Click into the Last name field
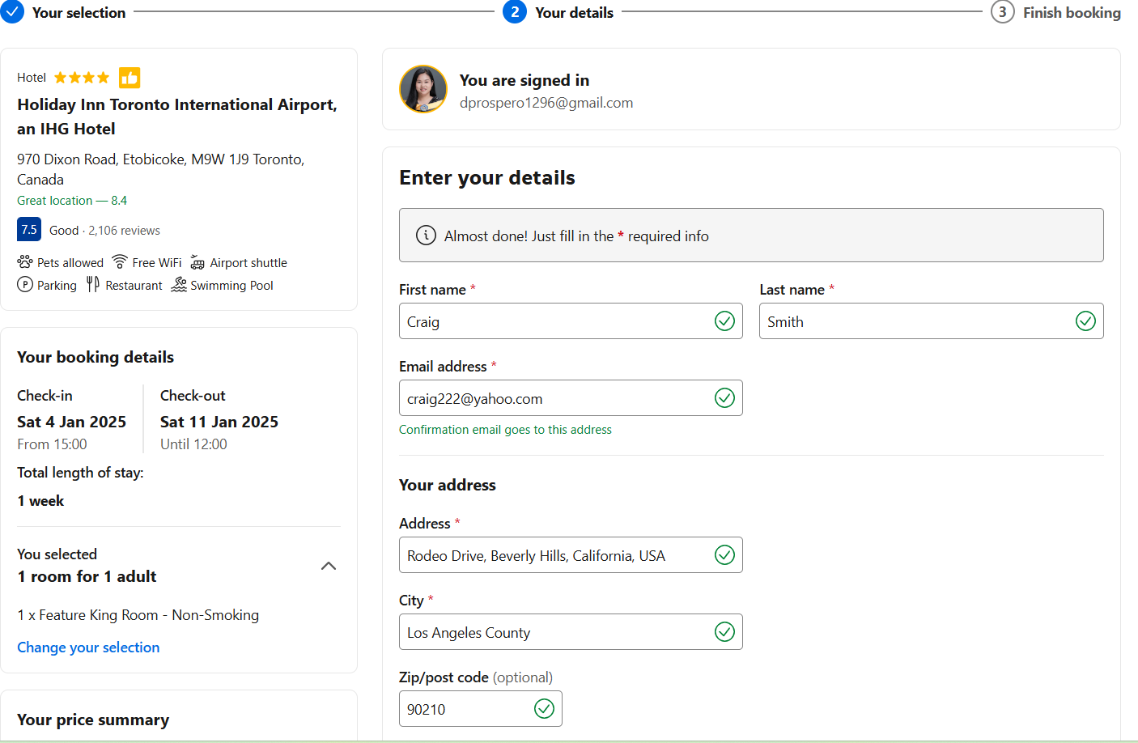 (915, 321)
